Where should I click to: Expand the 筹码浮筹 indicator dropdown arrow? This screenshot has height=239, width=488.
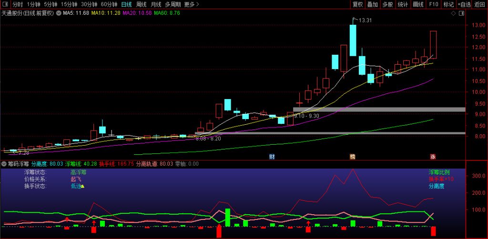click(4, 164)
